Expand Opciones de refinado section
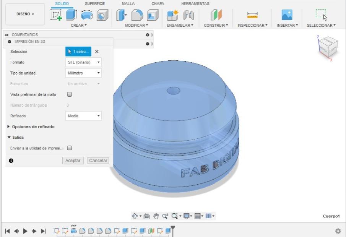346x237 pixels. [9, 127]
